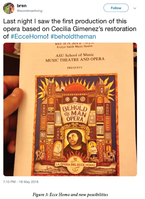Screen dimensions: 145x199
Task: Click the Figure 3 caption text
Action: click(70, 195)
